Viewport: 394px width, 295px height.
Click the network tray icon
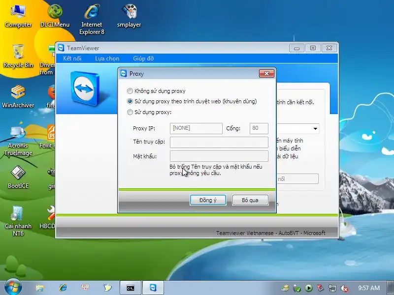[332, 288]
